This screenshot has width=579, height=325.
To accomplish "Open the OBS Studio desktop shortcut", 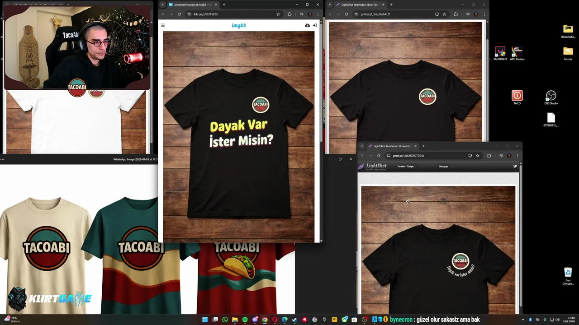I will [551, 97].
